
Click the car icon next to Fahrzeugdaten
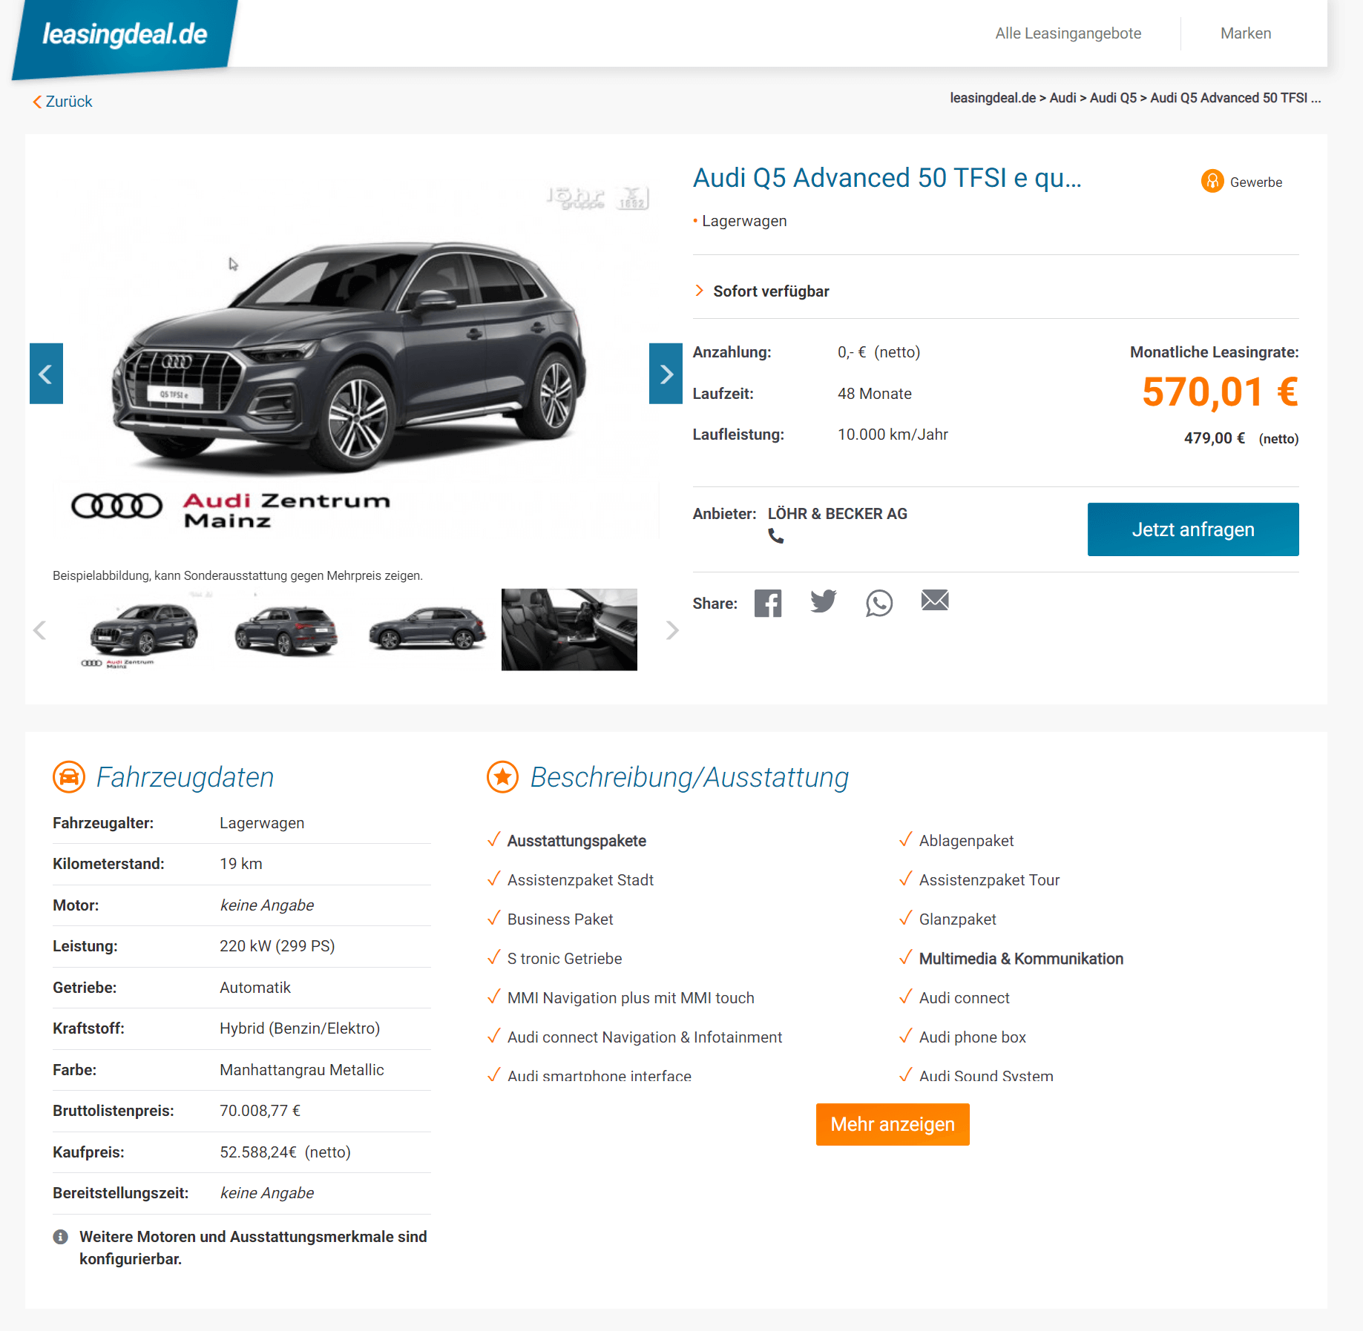pyautogui.click(x=69, y=777)
